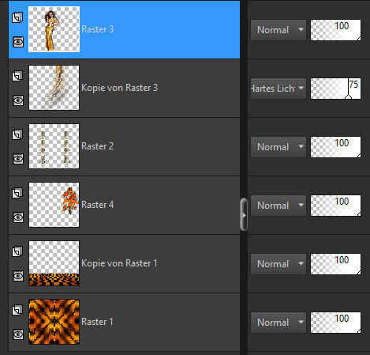Expand the blend mode dropdown for Raster 4
370x355 pixels.
[278, 206]
